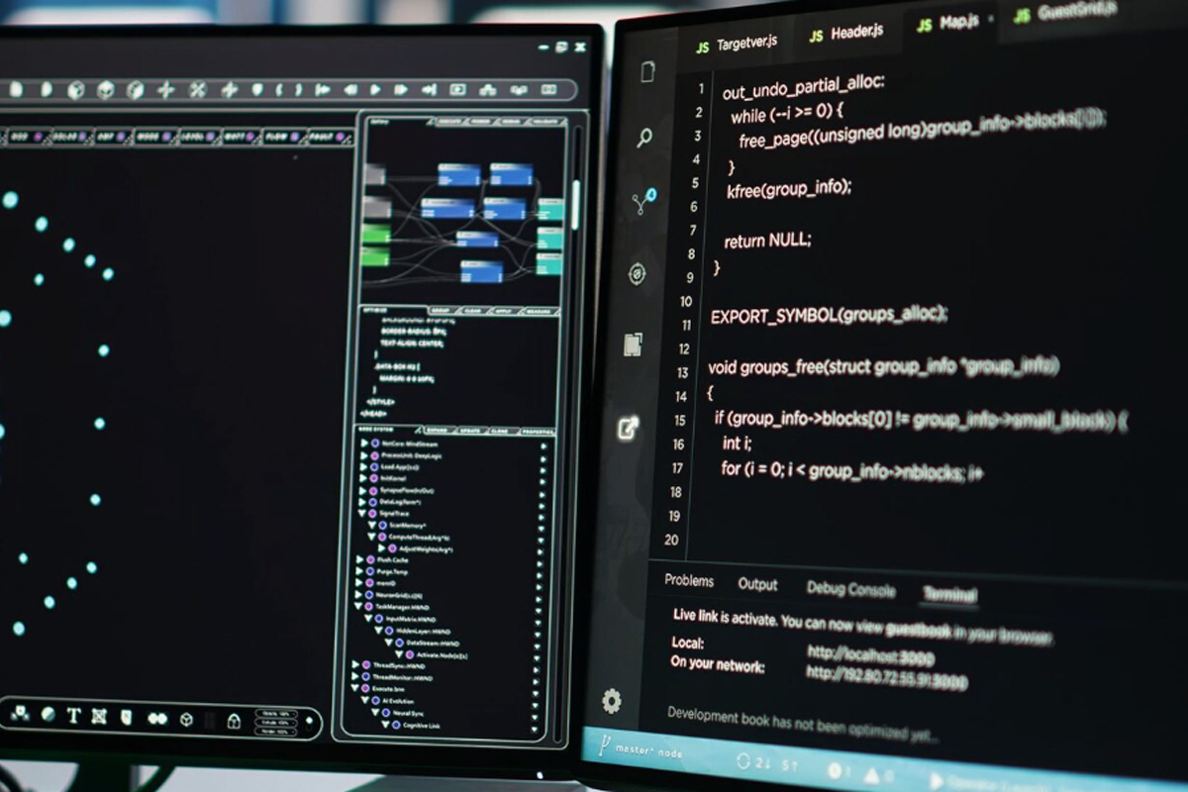Click the padlock icon in the bottom toolbar

234,721
